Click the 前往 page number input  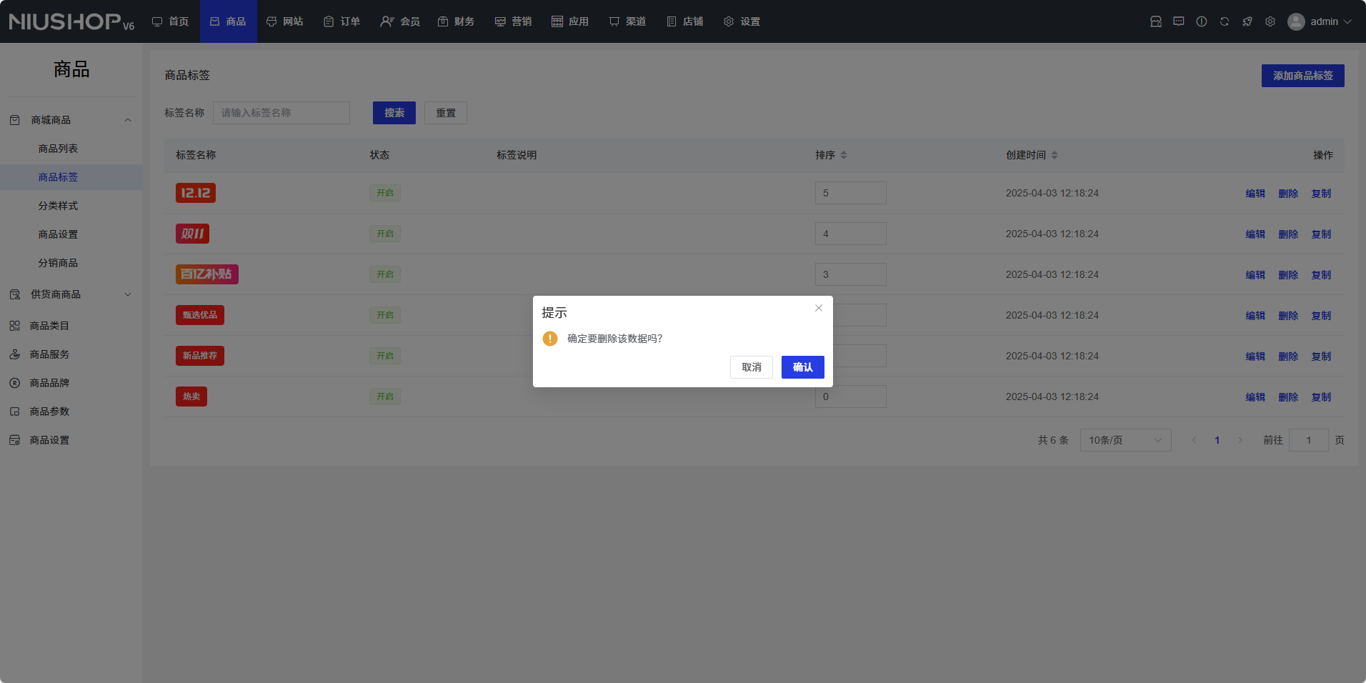tap(1309, 440)
